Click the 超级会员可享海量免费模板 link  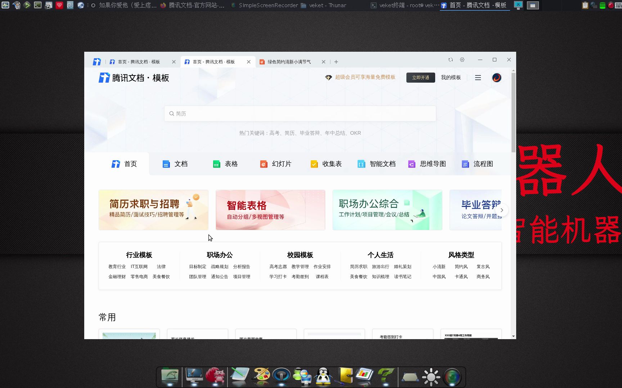[x=365, y=77]
